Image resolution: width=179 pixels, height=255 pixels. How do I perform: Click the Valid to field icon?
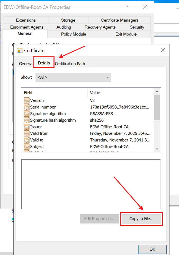pyautogui.click(x=26, y=140)
